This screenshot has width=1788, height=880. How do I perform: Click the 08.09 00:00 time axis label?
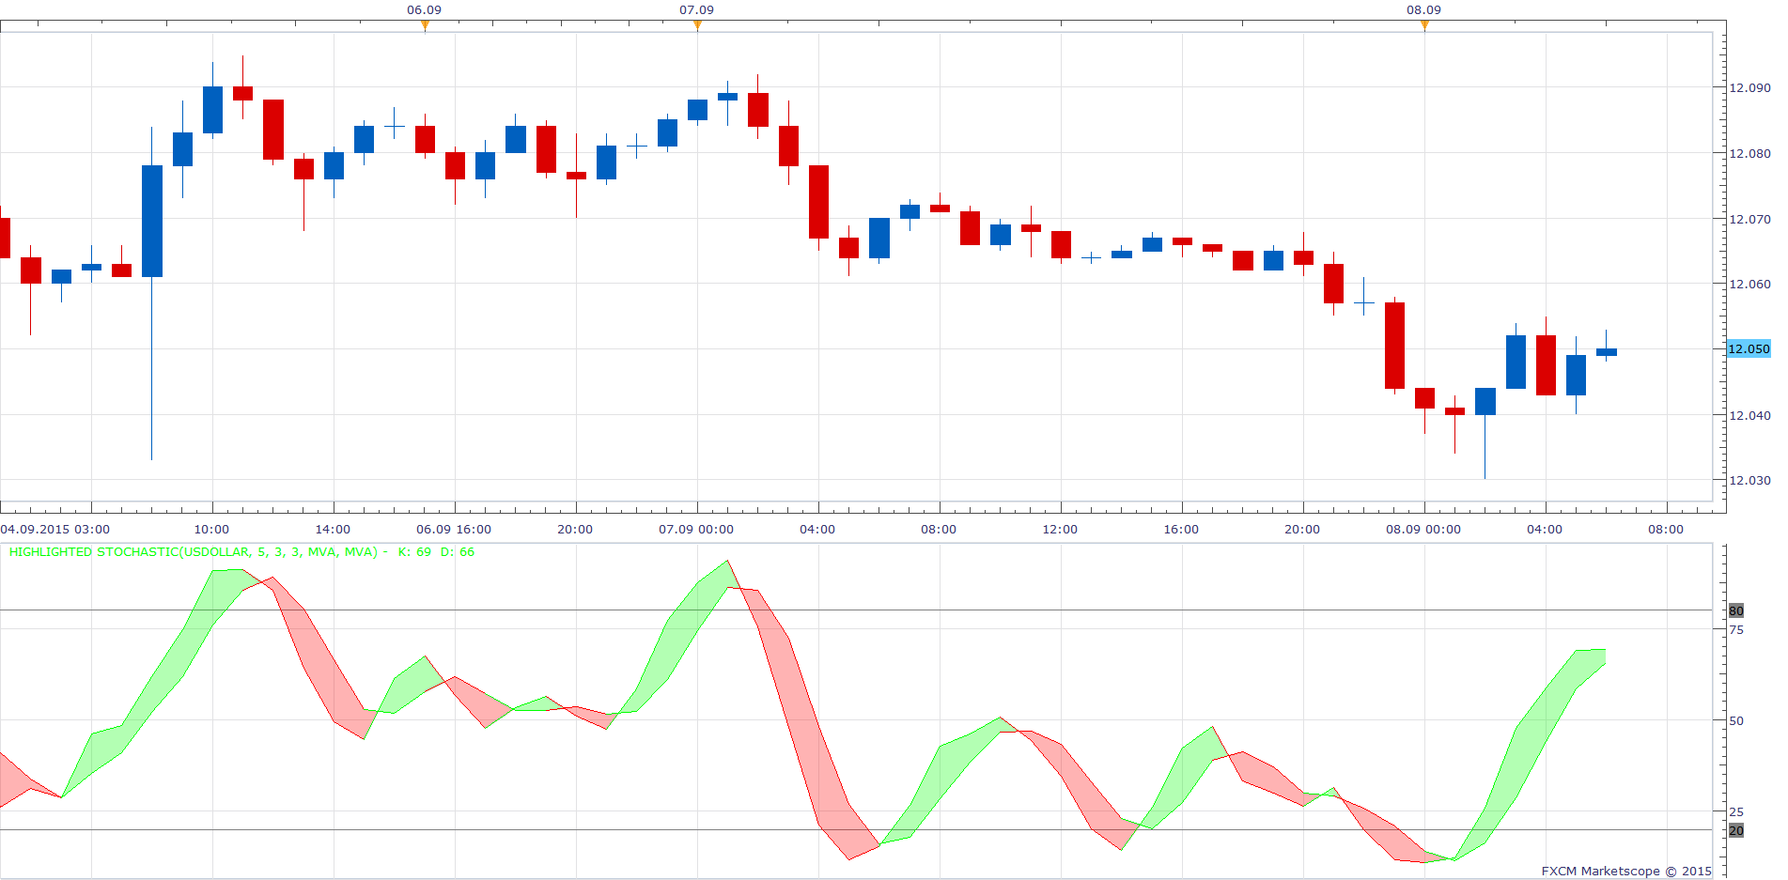1423,530
